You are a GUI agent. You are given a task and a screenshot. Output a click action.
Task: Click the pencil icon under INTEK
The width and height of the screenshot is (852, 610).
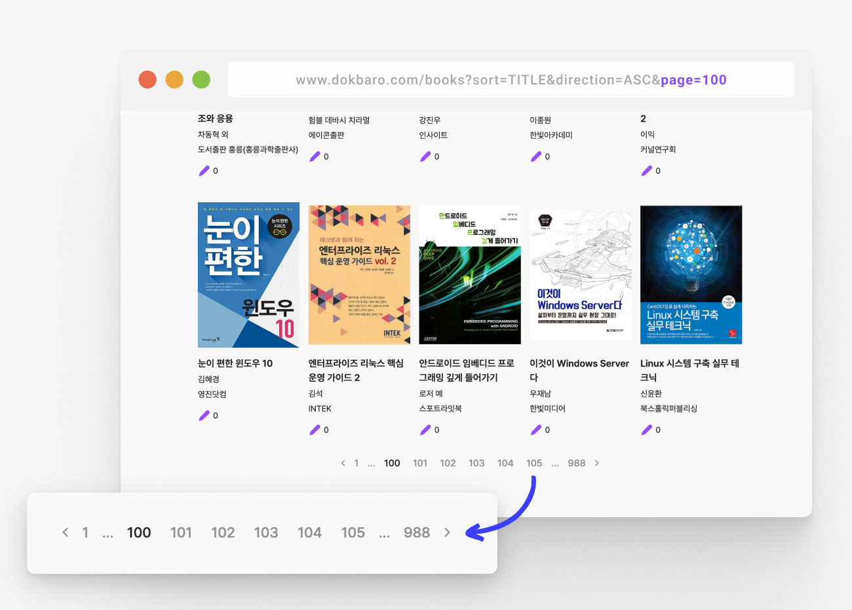[x=315, y=430]
